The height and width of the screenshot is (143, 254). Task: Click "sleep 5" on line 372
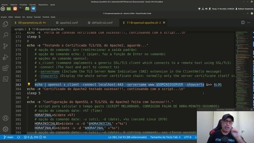pos(34,37)
